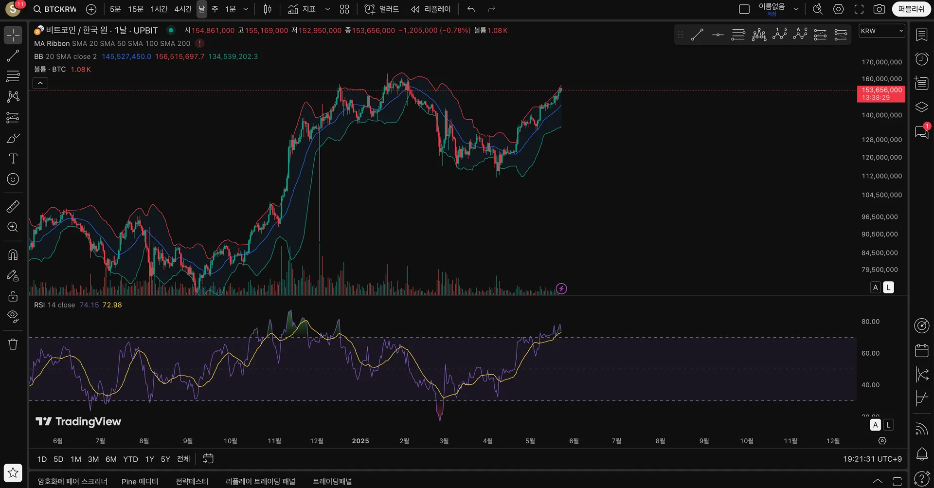The image size is (934, 488).
Task: Click the 퍼블리쉬 publish button
Action: coord(911,9)
